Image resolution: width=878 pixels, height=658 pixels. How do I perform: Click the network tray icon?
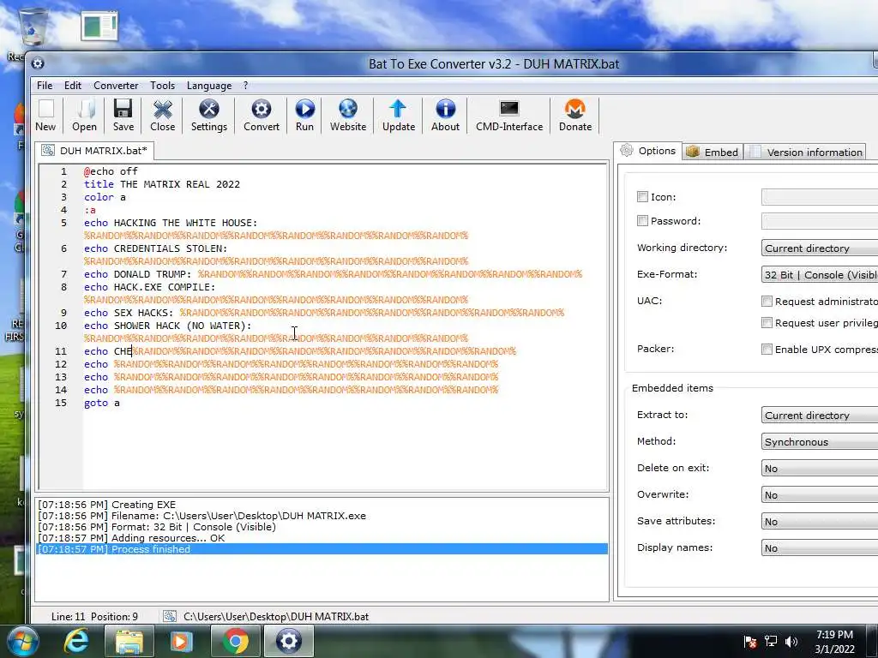click(x=771, y=642)
